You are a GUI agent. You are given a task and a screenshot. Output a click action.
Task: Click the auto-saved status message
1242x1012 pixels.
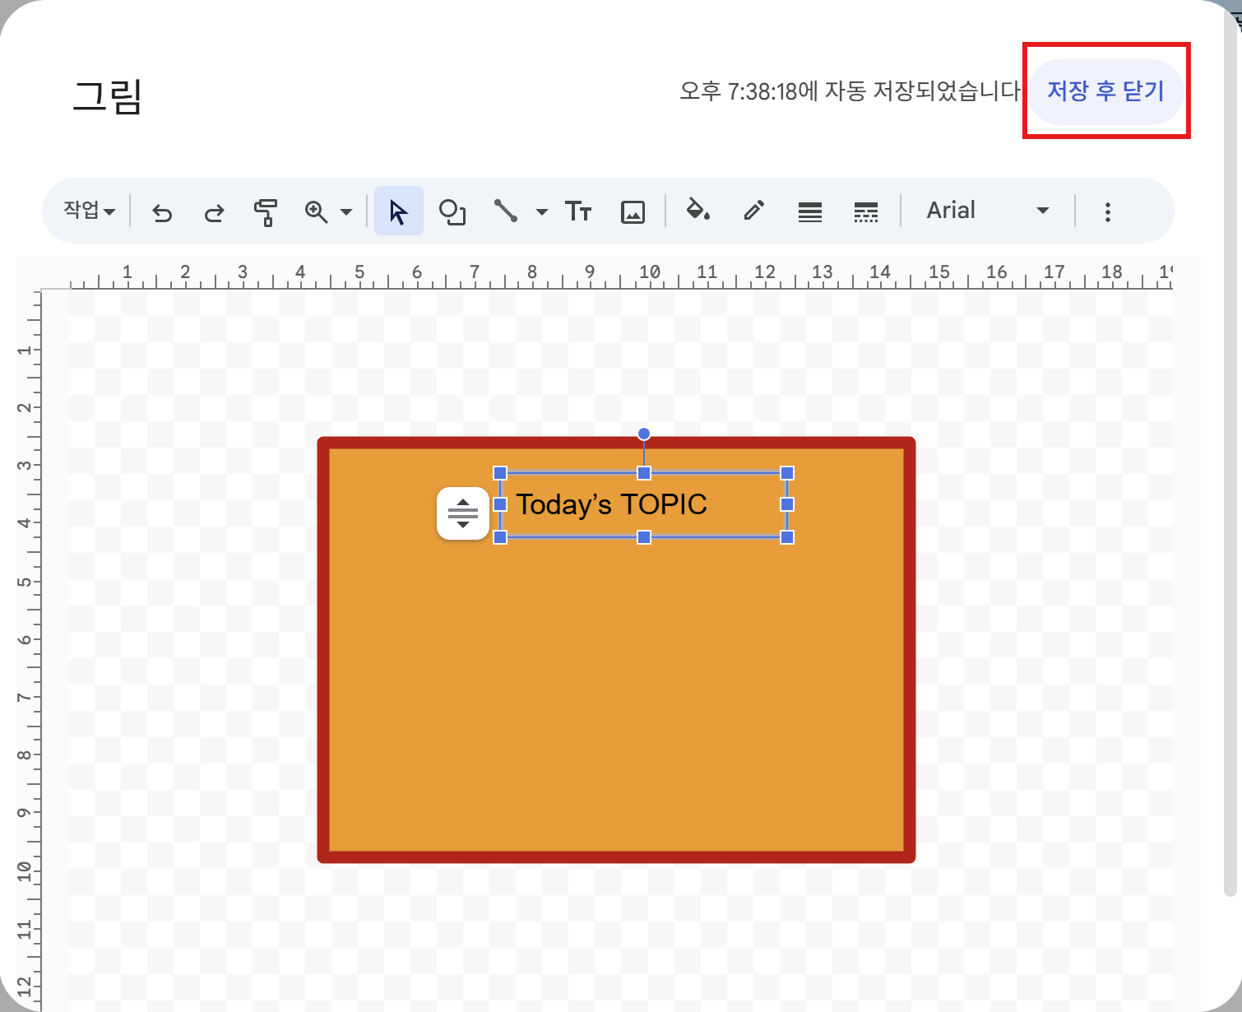(850, 91)
